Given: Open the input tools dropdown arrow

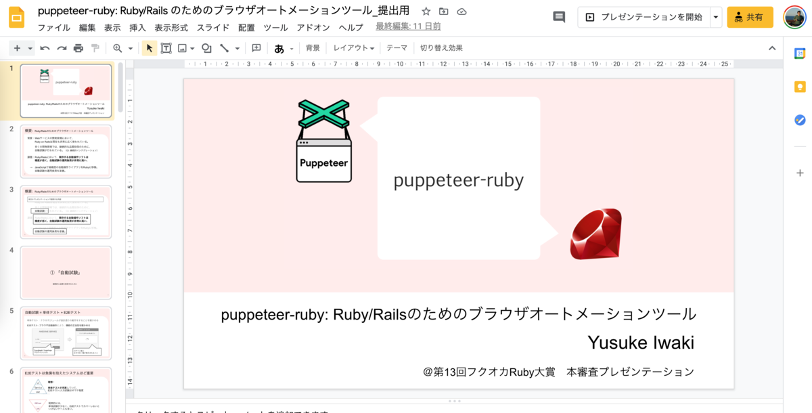Looking at the screenshot, I should (x=292, y=48).
